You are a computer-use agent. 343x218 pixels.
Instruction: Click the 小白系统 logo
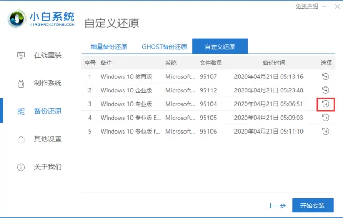point(42,19)
